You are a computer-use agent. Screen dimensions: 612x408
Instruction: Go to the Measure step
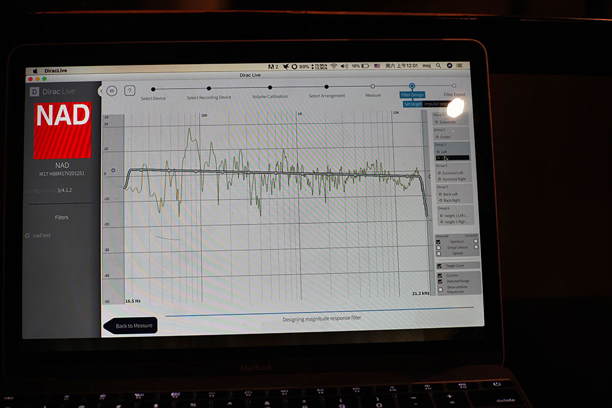373,91
